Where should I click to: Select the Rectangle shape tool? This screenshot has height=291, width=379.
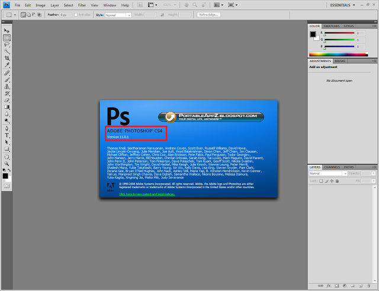pyautogui.click(x=7, y=149)
